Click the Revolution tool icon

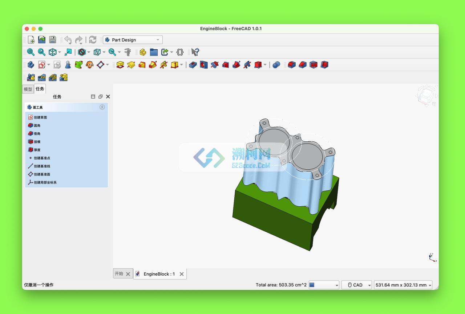pos(131,65)
